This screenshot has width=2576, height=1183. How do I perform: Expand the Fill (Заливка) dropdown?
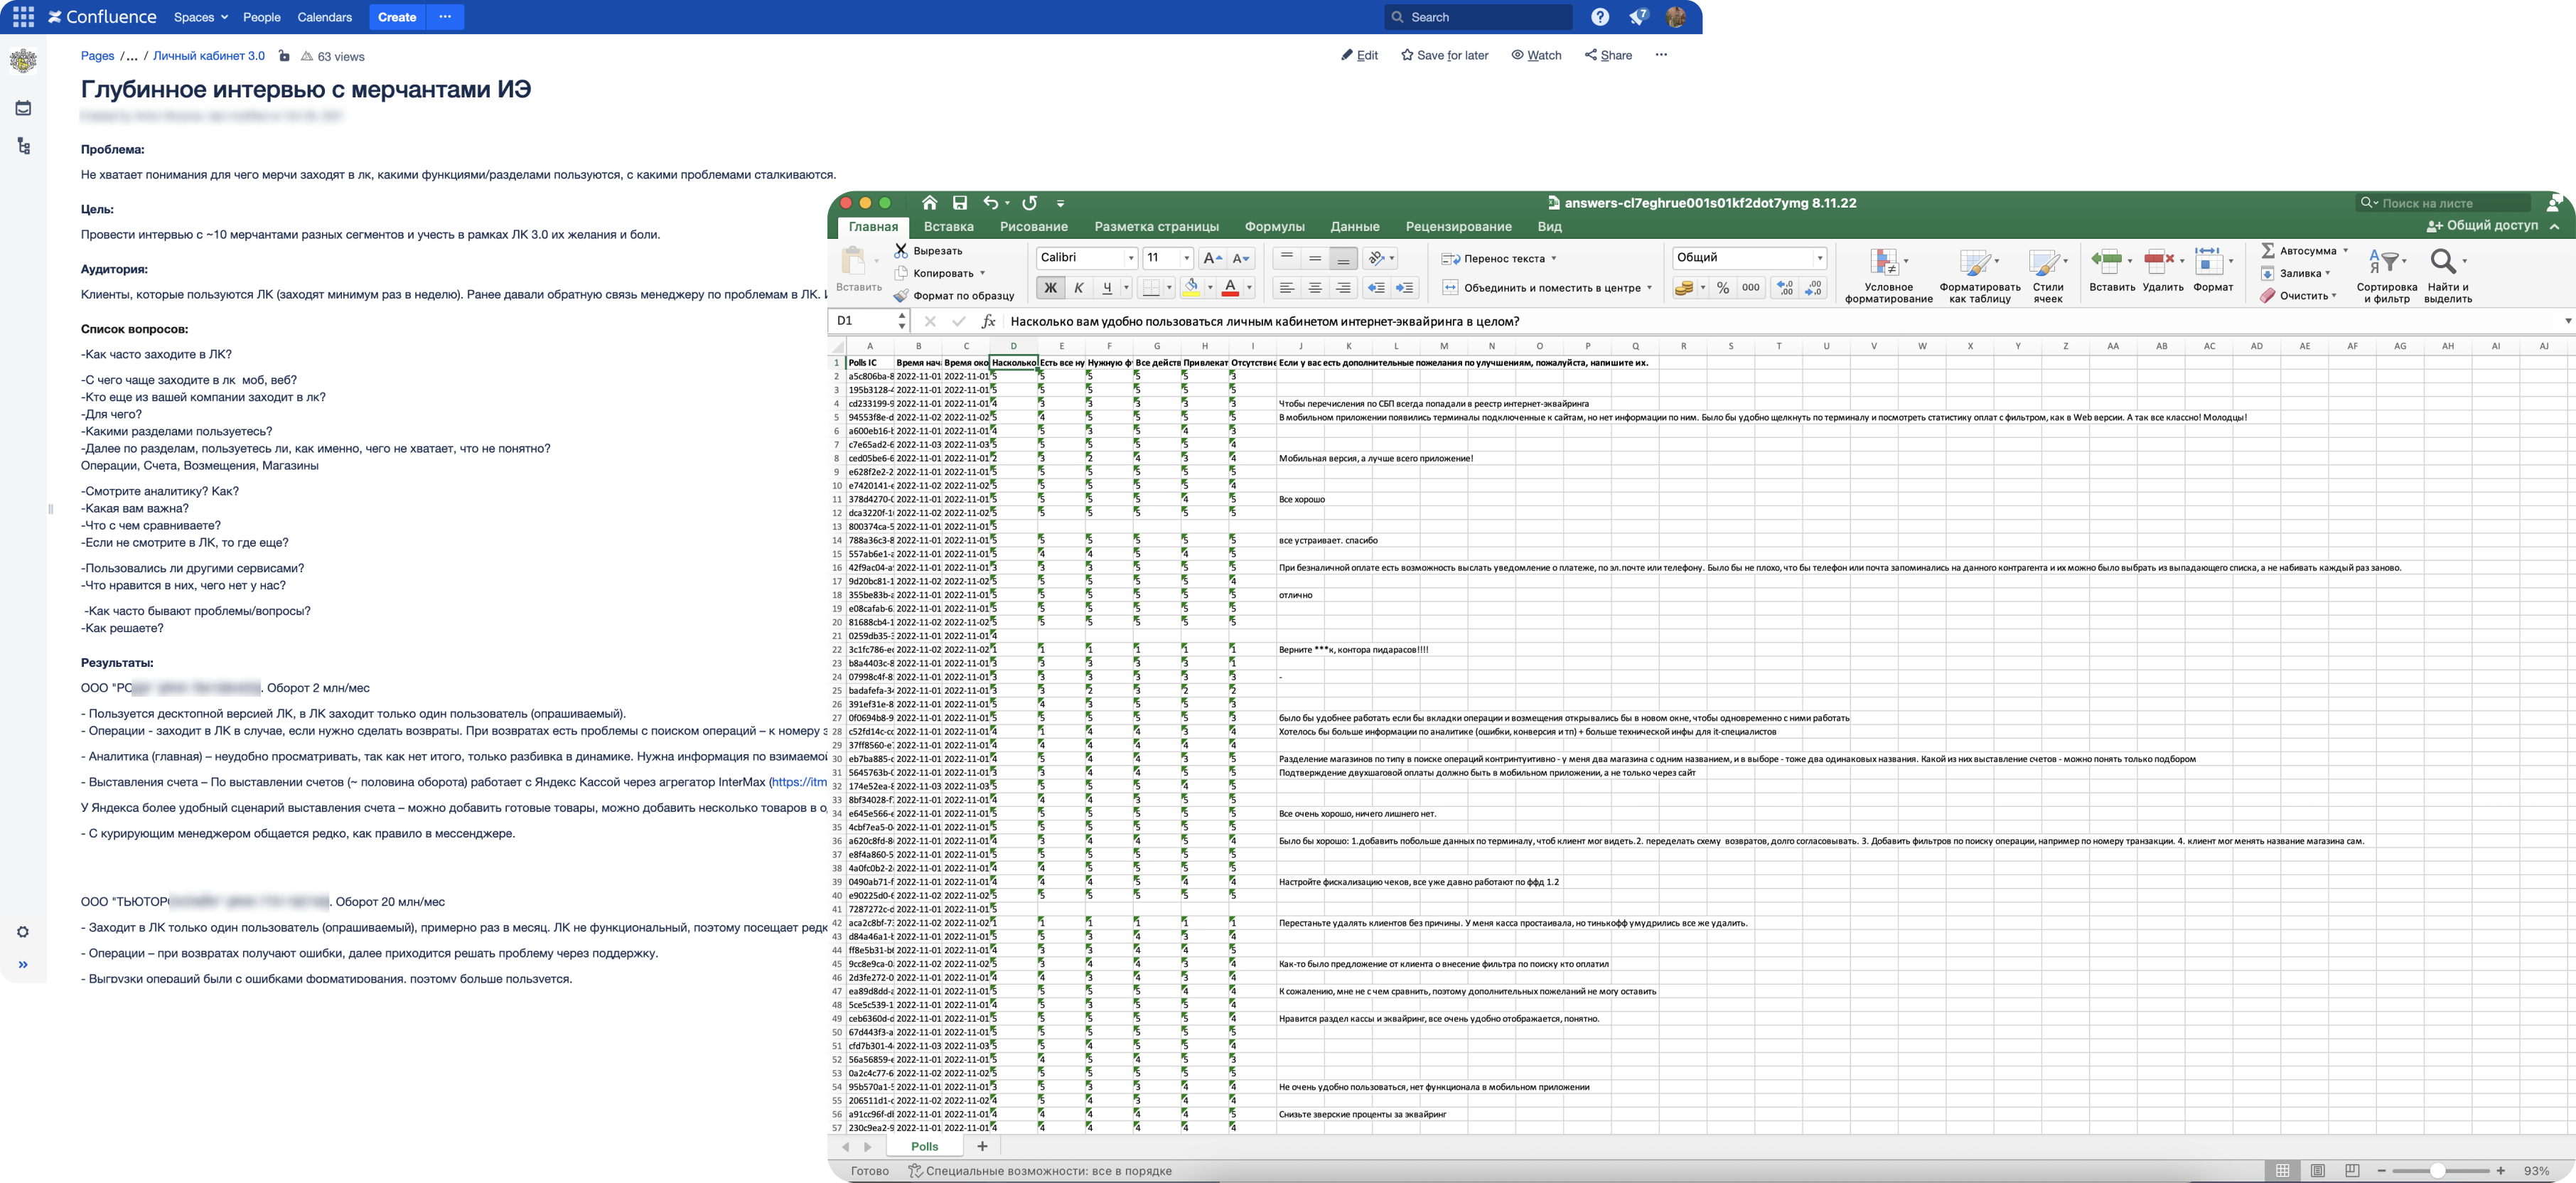pyautogui.click(x=2328, y=273)
